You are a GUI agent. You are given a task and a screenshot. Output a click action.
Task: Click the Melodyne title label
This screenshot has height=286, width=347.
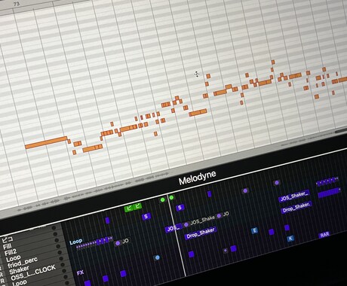coord(197,178)
